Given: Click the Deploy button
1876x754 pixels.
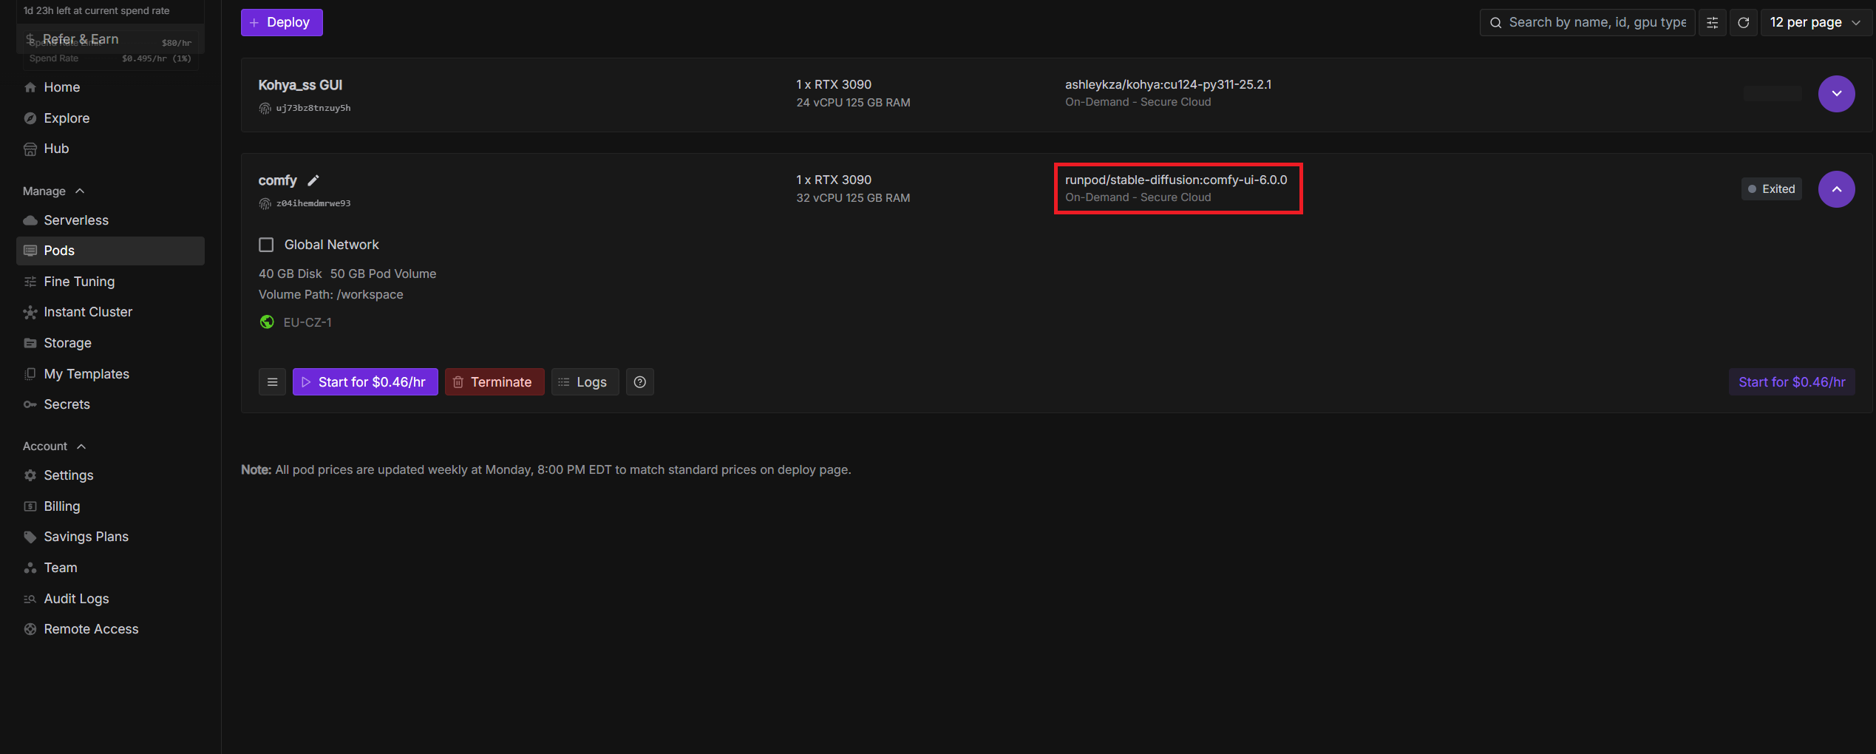Looking at the screenshot, I should 282,22.
